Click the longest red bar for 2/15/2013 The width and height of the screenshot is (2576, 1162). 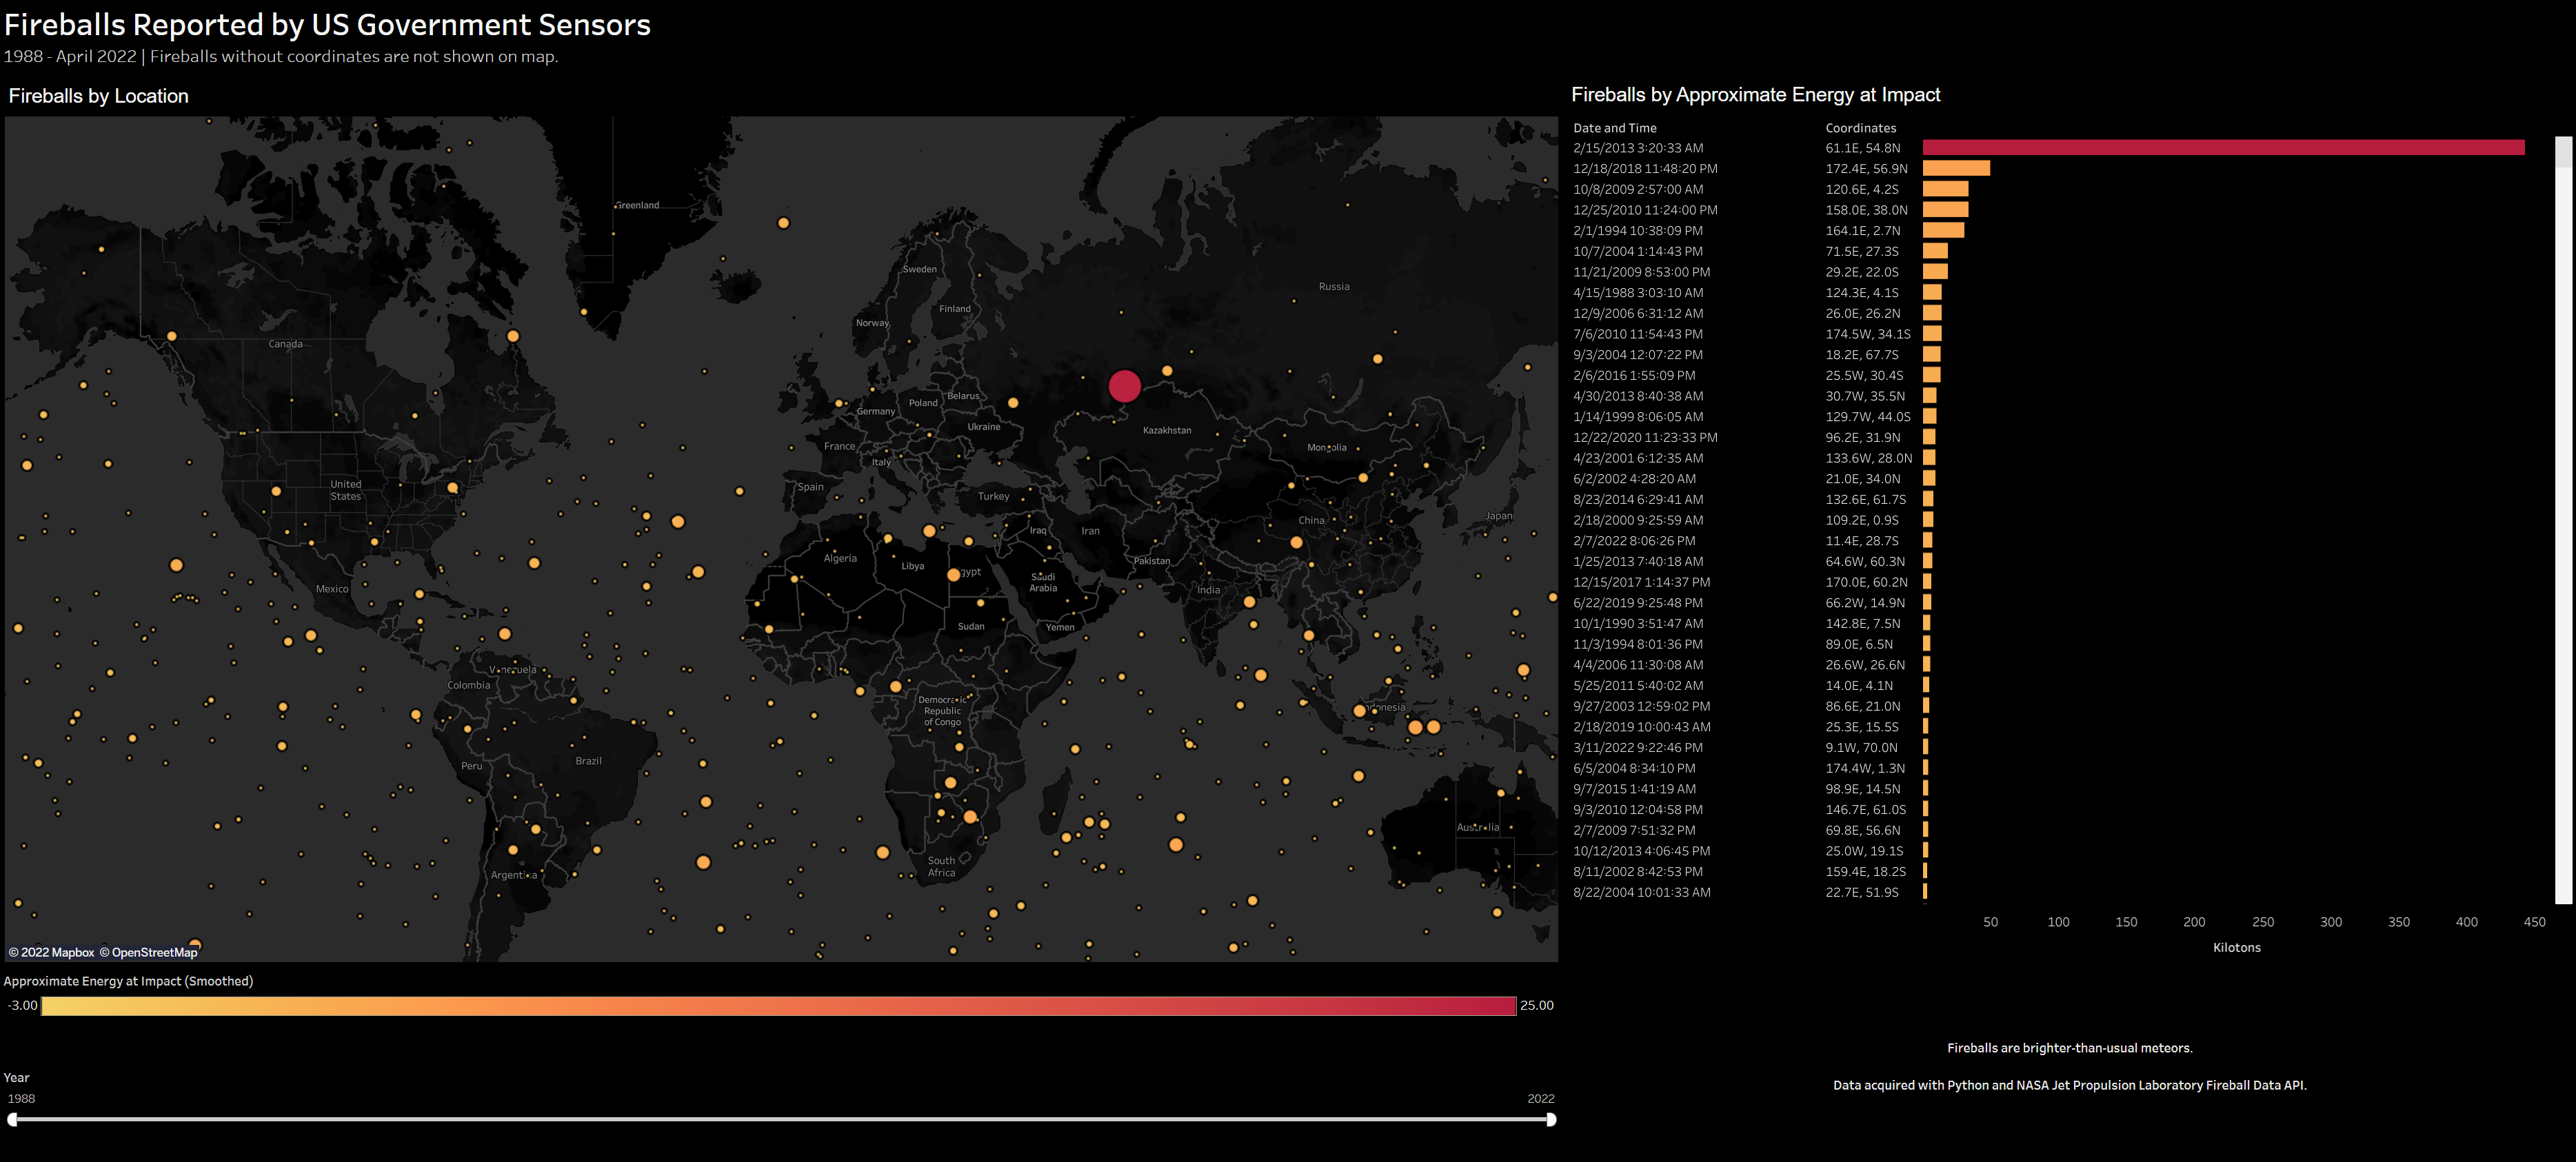tap(2222, 148)
